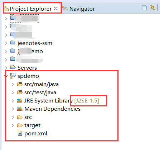Click the Maven Dependencies library icon
This screenshot has width=160, height=150.
coord(20,109)
